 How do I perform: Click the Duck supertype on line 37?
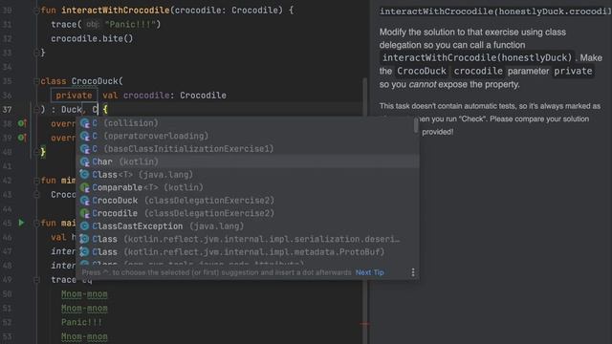click(x=72, y=110)
